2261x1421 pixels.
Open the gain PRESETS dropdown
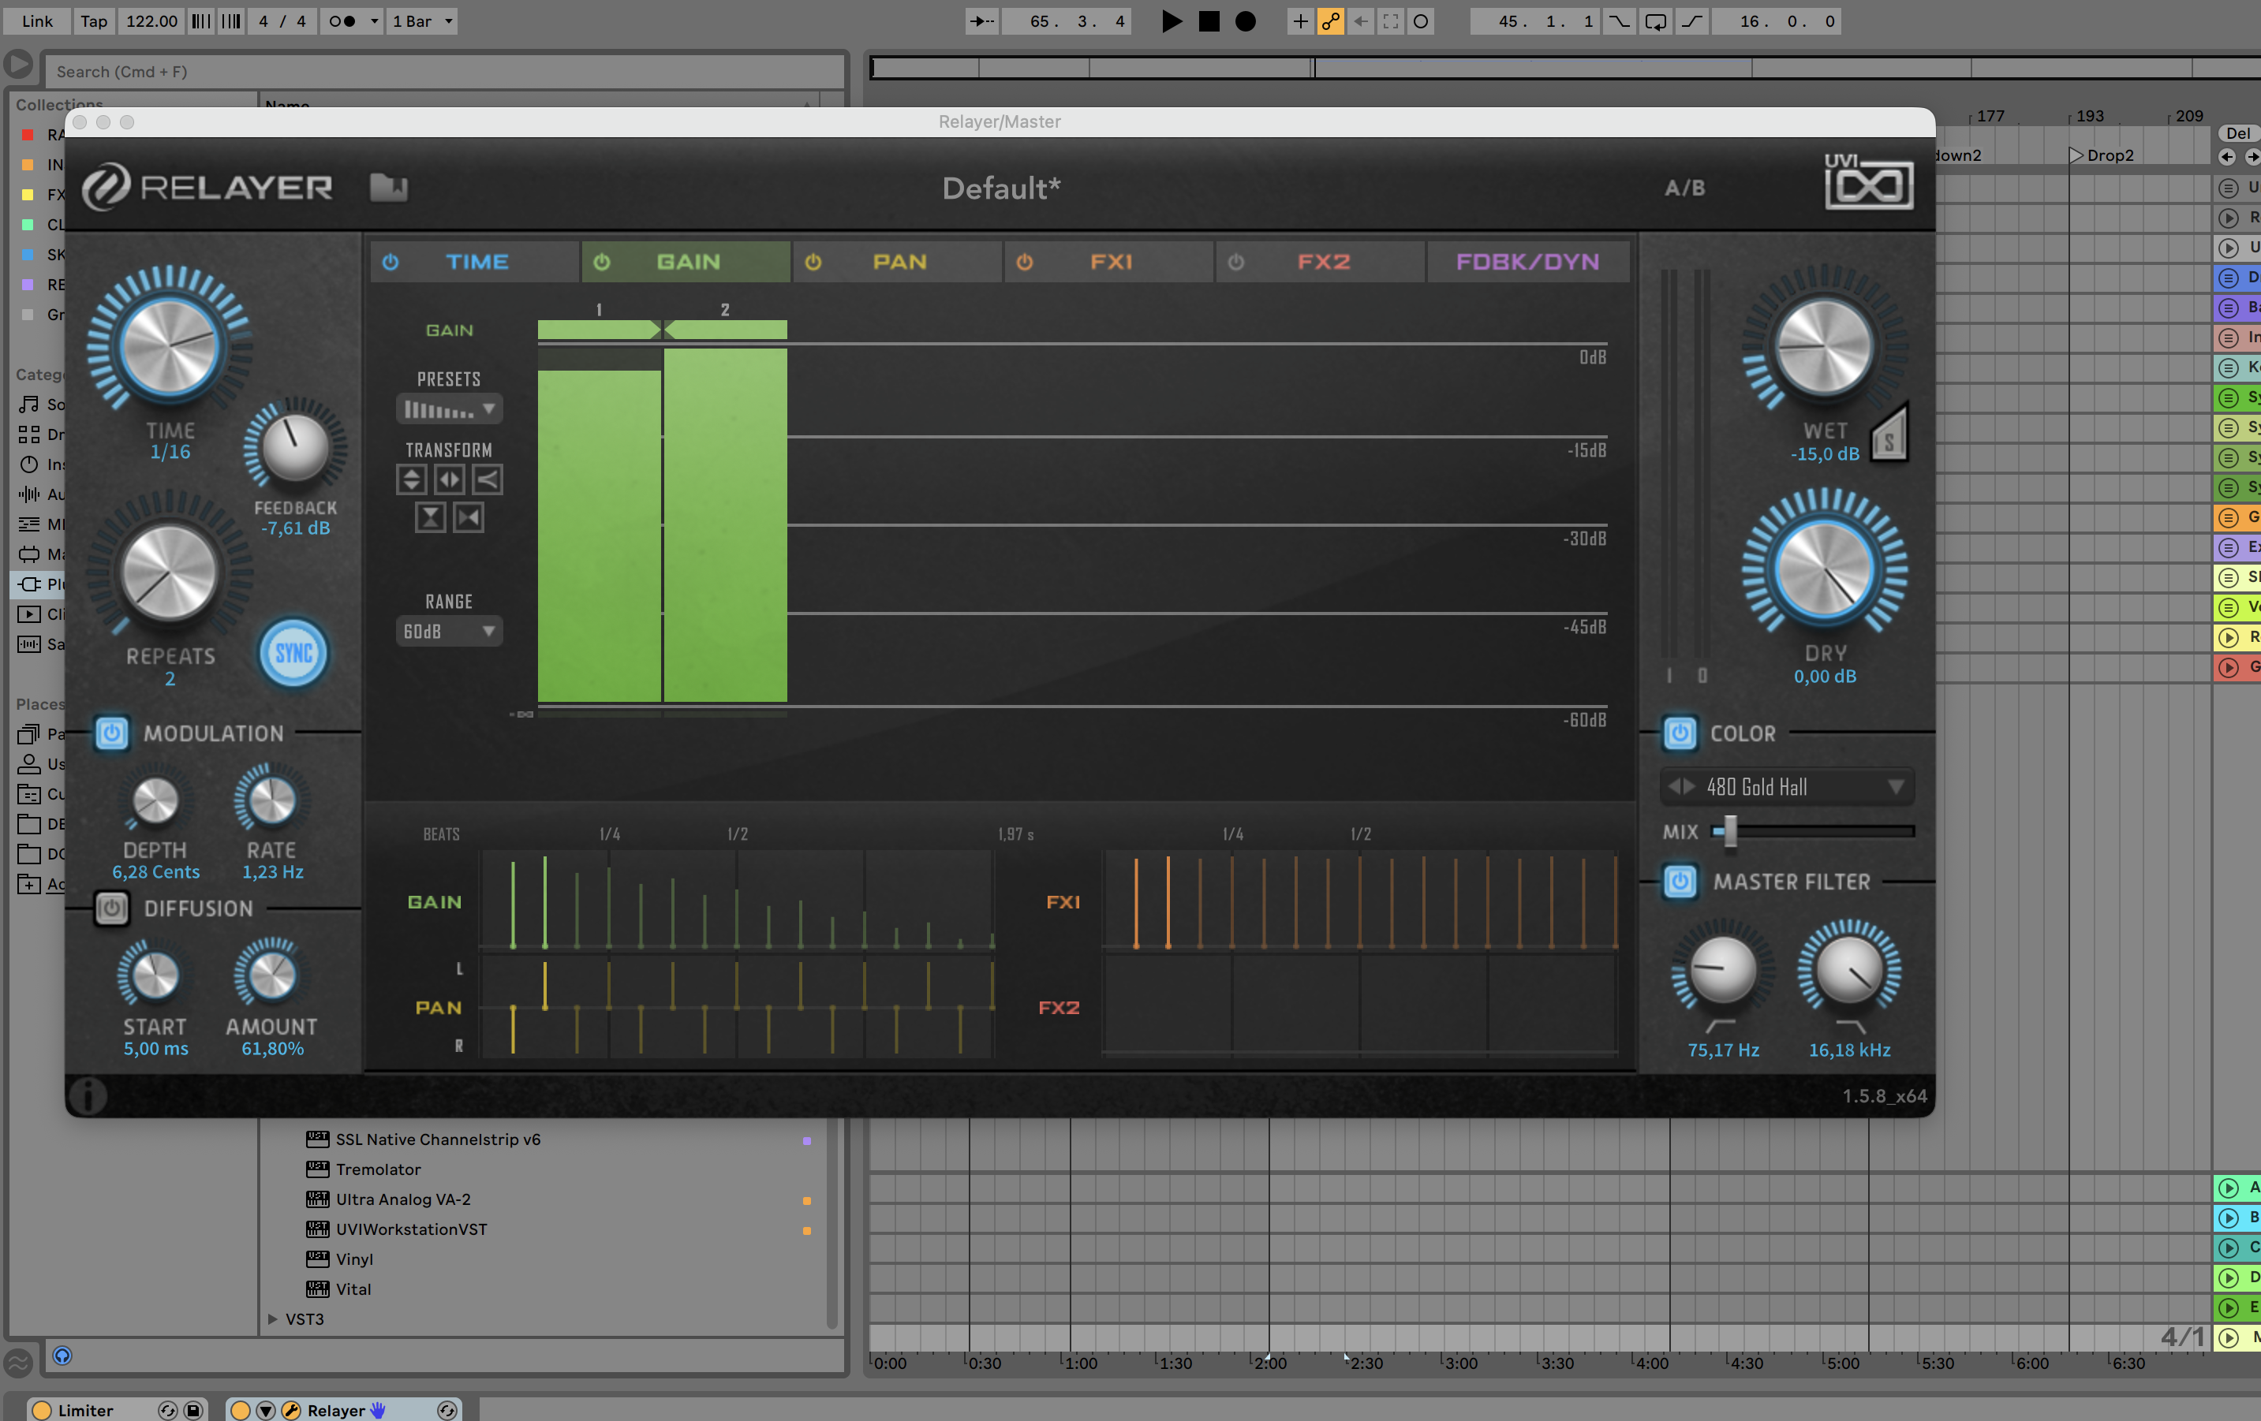click(449, 409)
